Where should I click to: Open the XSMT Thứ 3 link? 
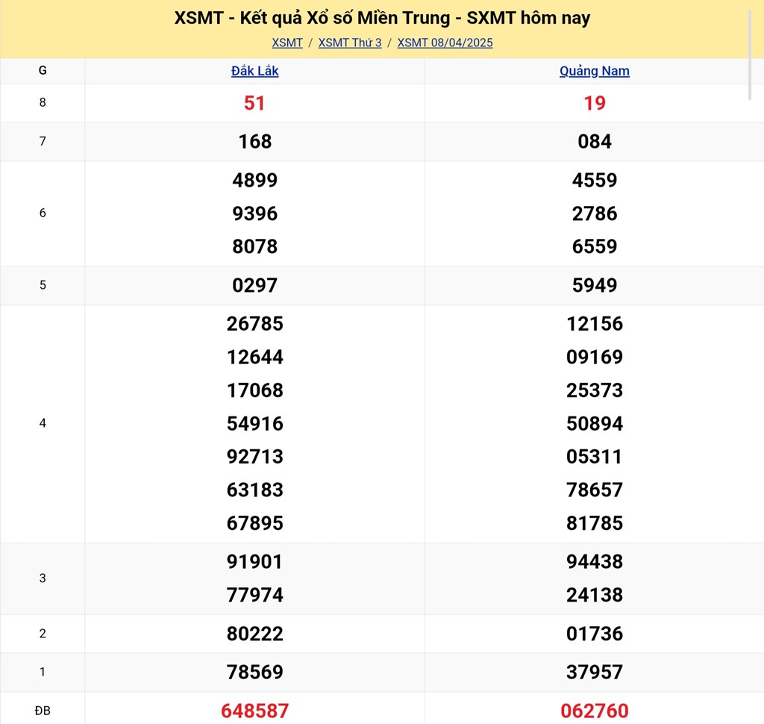350,43
